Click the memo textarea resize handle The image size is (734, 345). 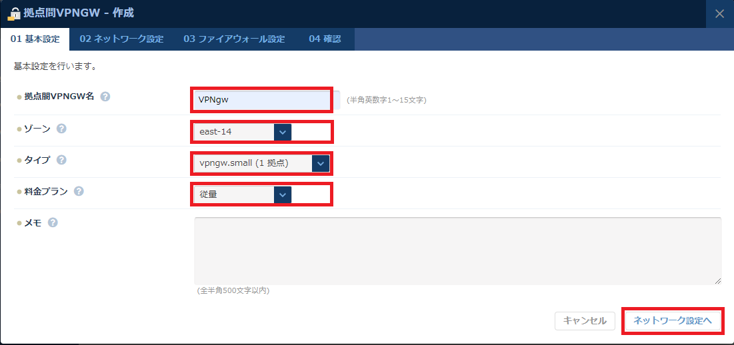[717, 281]
